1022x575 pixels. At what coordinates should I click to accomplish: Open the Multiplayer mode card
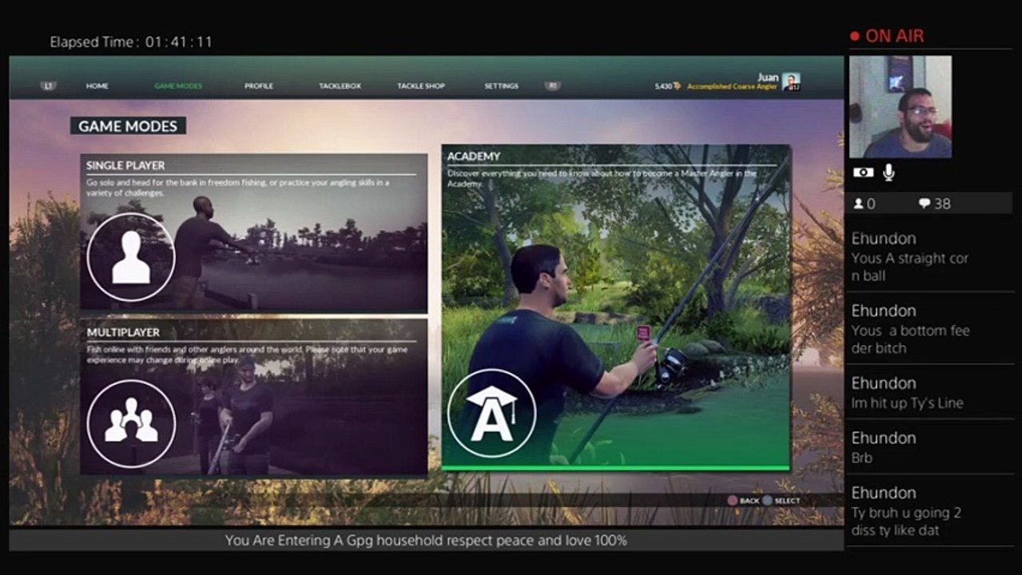tap(254, 398)
